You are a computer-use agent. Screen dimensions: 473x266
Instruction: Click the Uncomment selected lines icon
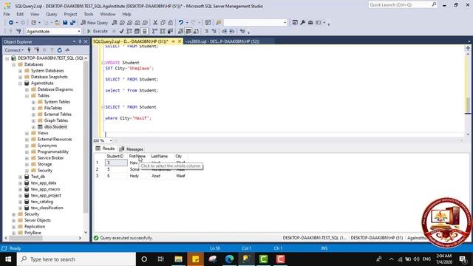pos(214,31)
